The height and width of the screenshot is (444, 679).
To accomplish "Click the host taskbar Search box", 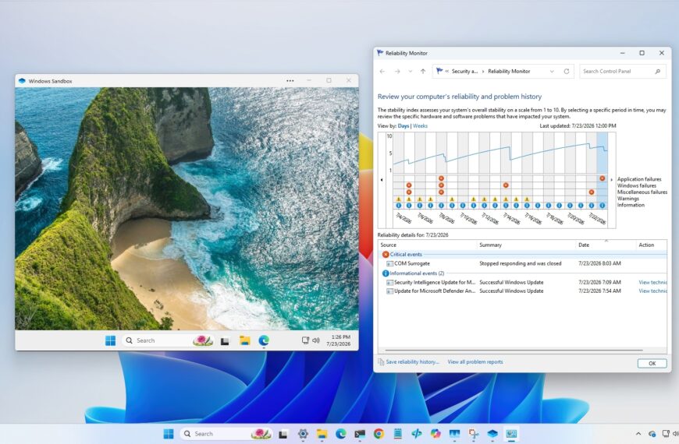I will pyautogui.click(x=228, y=434).
